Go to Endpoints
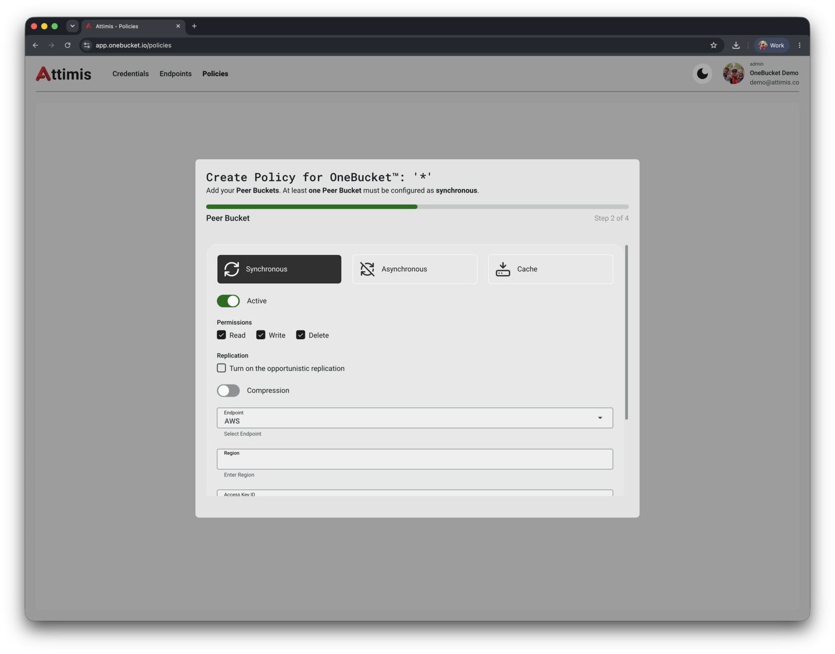Screen dimensions: 835x654 point(175,74)
